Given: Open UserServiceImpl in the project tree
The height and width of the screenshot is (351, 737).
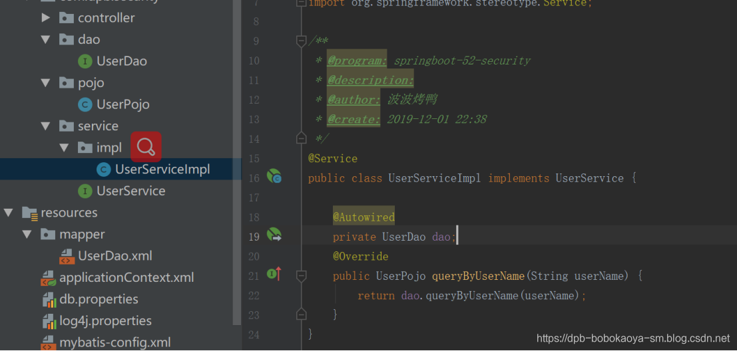Looking at the screenshot, I should [x=162, y=170].
